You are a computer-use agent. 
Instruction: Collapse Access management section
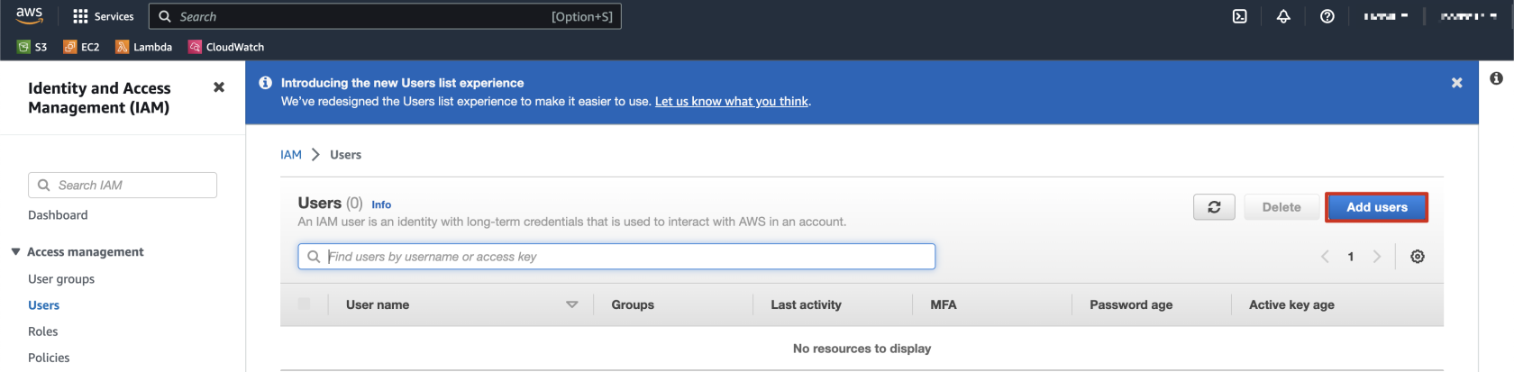[15, 252]
